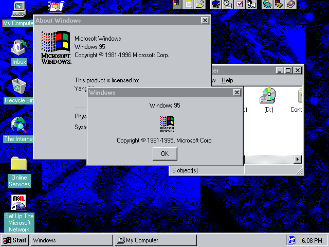The height and width of the screenshot is (247, 329).
Task: Click the right scroll arrow in My Computer
Action: pyautogui.click(x=298, y=160)
